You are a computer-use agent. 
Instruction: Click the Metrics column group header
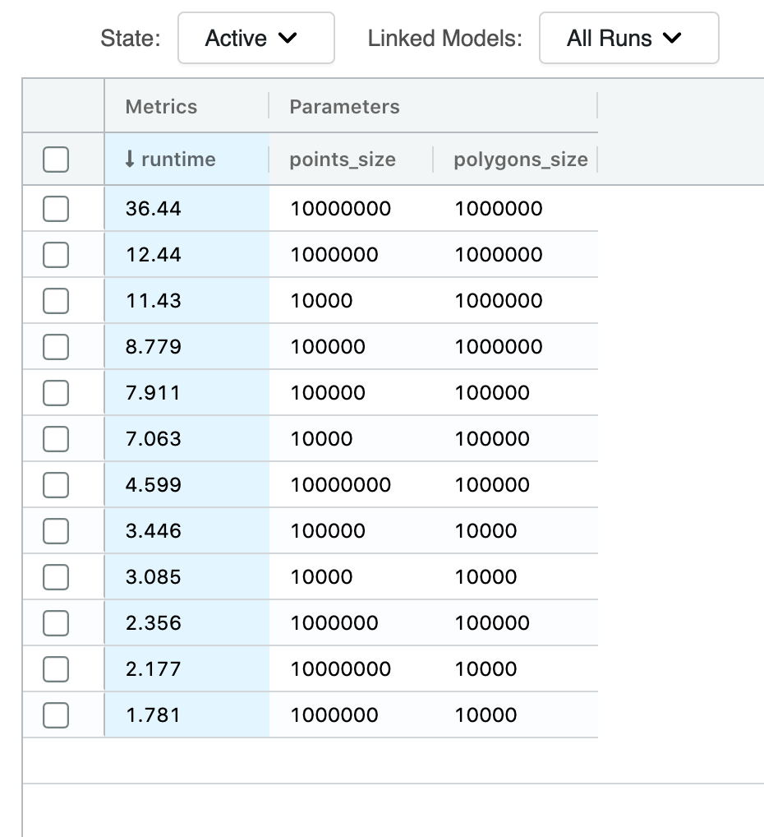pyautogui.click(x=161, y=106)
